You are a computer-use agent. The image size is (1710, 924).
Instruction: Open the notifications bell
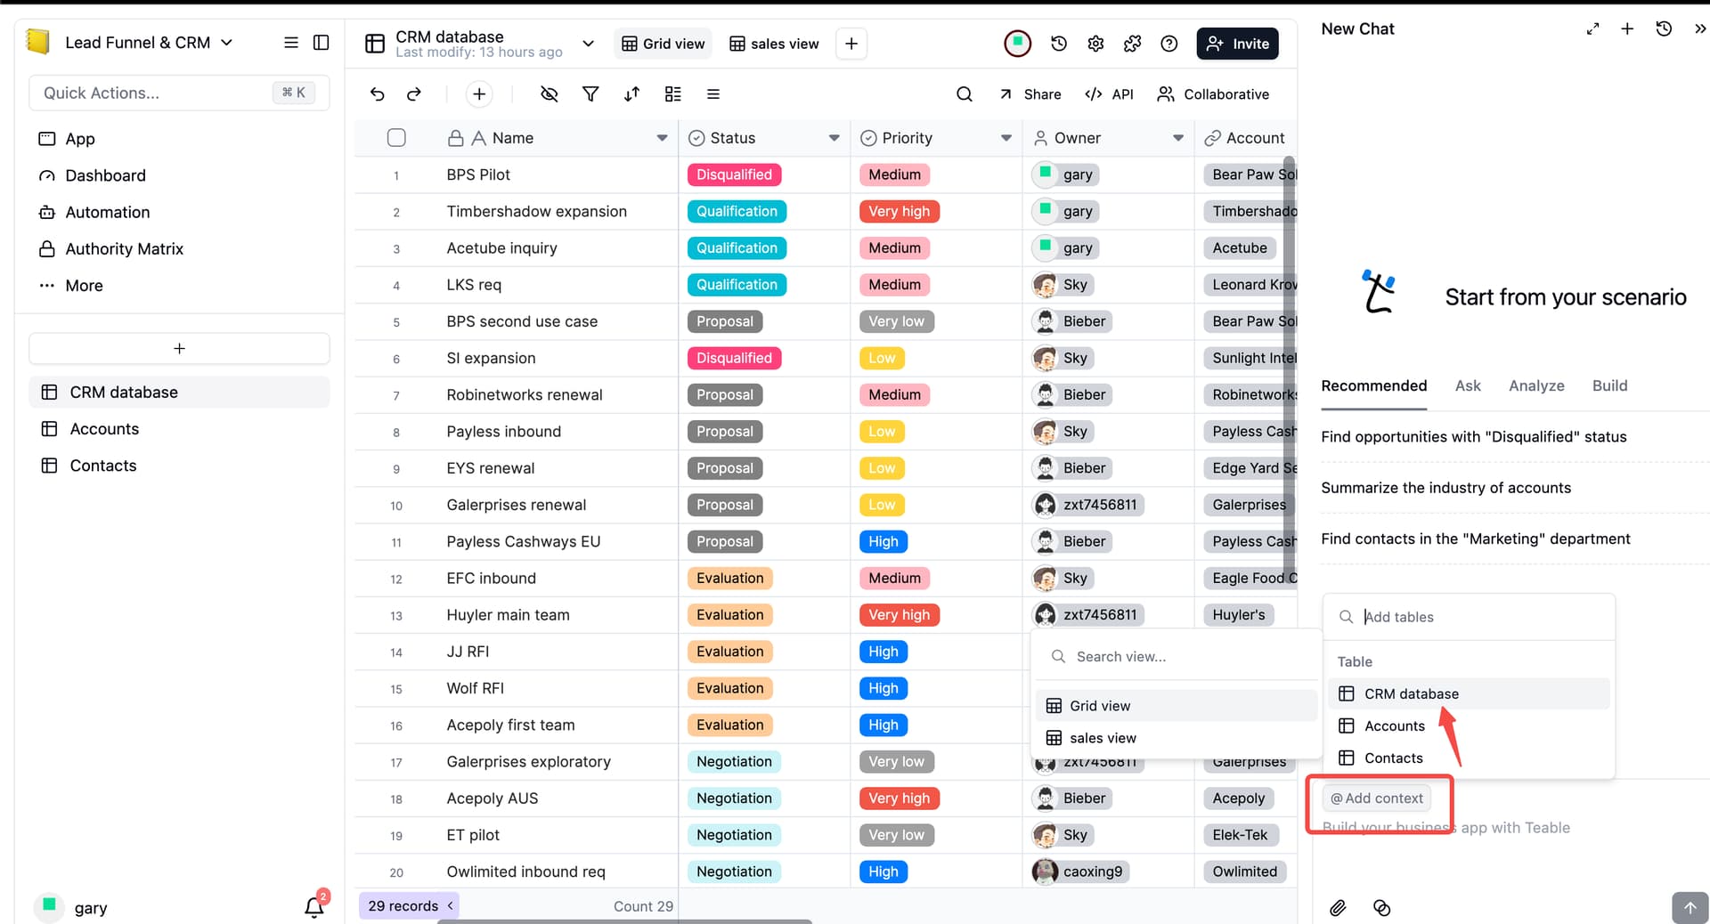pyautogui.click(x=313, y=907)
